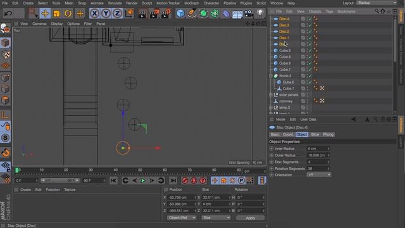
Task: Select the Rotate tool
Action: tap(68, 13)
